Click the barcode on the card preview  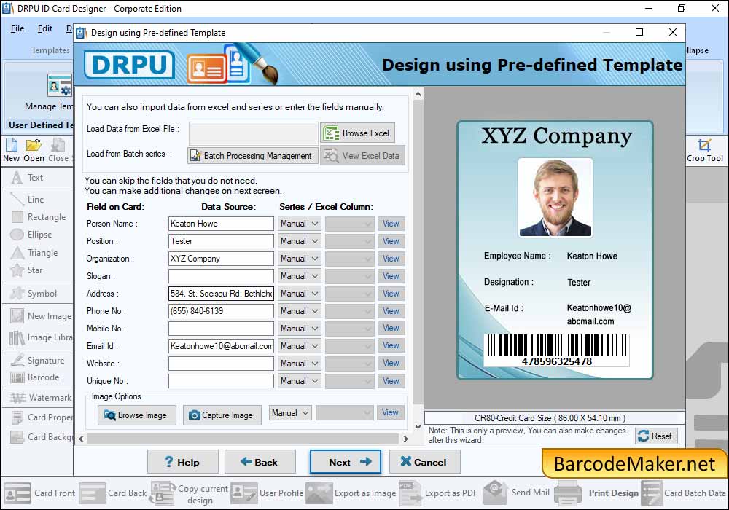point(556,350)
